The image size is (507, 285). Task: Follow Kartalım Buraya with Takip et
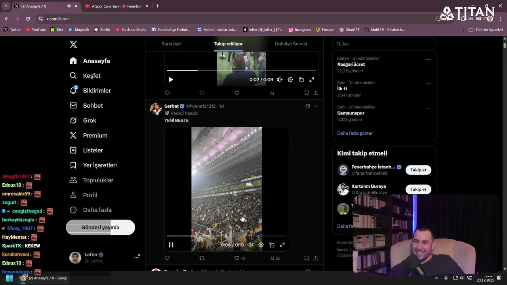[x=418, y=189]
